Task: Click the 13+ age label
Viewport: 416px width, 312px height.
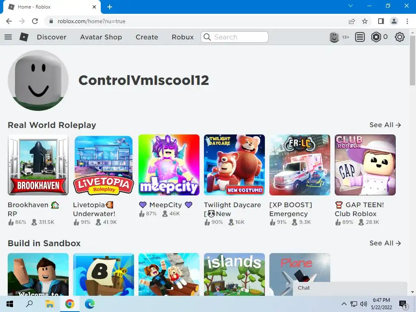Action: point(345,37)
